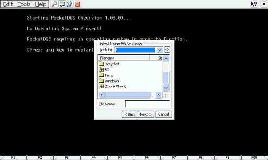This screenshot has height=160, width=268.
Task: Click the Next > button
Action: (146, 114)
